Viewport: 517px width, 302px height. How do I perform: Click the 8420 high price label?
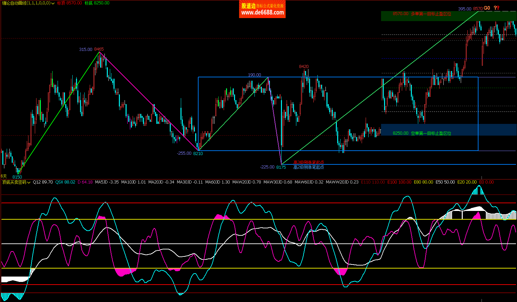coord(304,67)
